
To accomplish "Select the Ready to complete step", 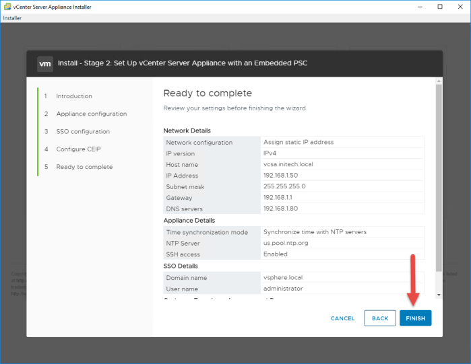I will click(84, 167).
